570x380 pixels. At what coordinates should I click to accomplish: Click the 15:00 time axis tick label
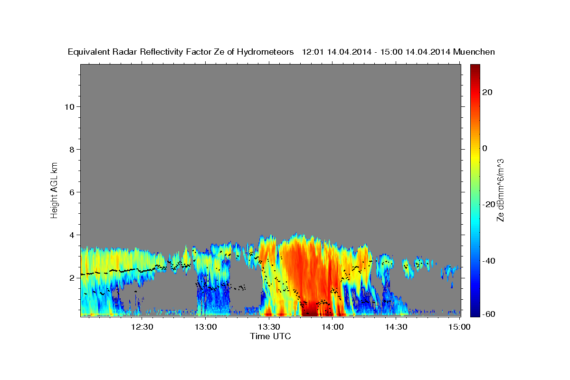pos(459,327)
